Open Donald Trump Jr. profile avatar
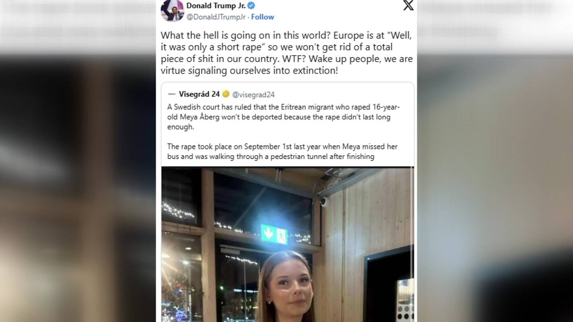This screenshot has width=573, height=322. tap(172, 10)
